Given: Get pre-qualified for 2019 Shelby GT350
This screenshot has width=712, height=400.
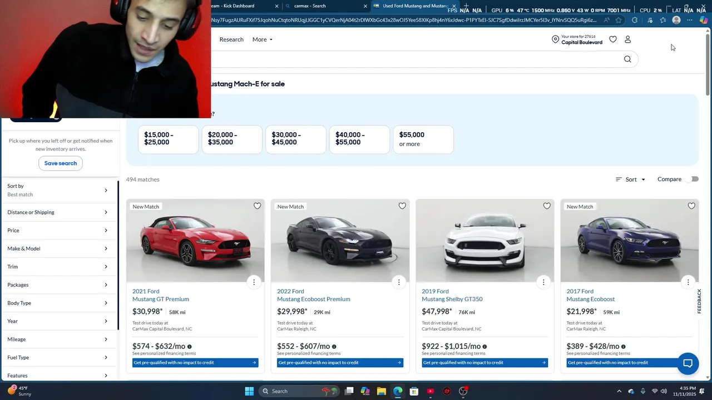Looking at the screenshot, I should pos(484,363).
